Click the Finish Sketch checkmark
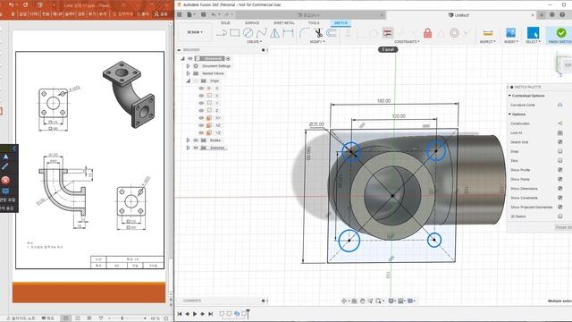Image resolution: width=572 pixels, height=322 pixels. point(561,33)
